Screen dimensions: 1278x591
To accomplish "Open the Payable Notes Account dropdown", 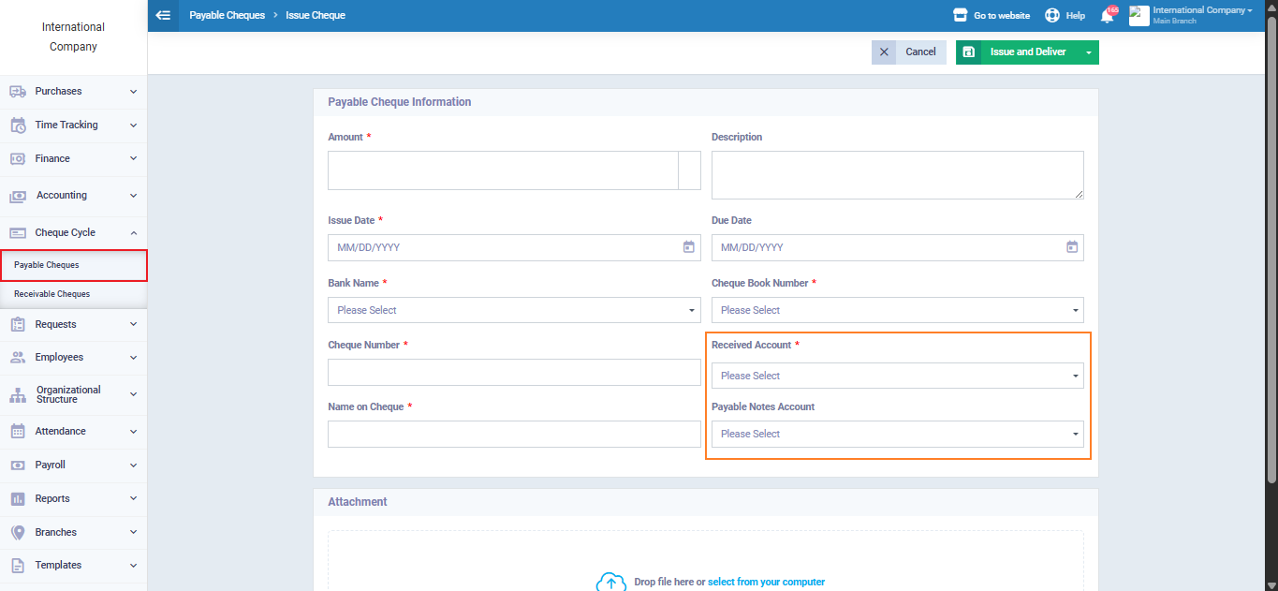I will 897,434.
